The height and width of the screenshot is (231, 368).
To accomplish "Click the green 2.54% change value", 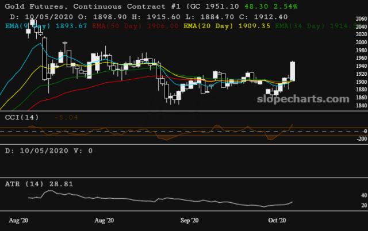I will [286, 6].
